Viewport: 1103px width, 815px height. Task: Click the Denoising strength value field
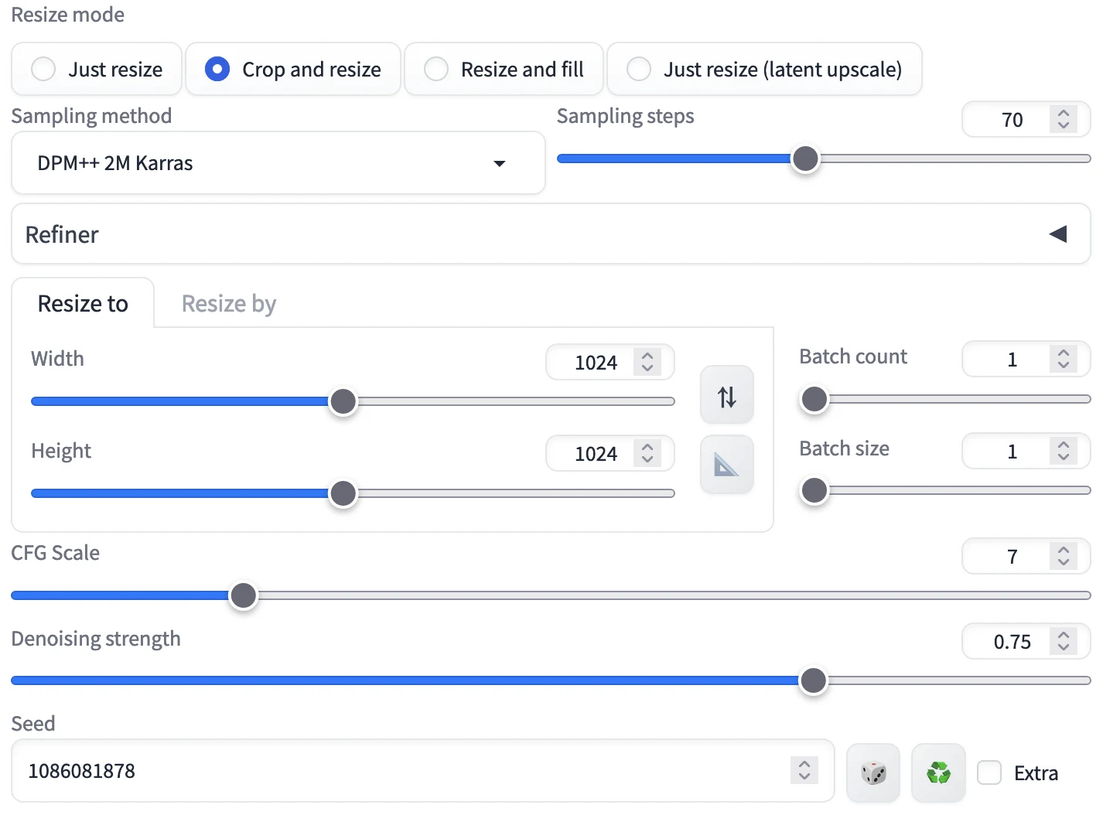click(1026, 641)
